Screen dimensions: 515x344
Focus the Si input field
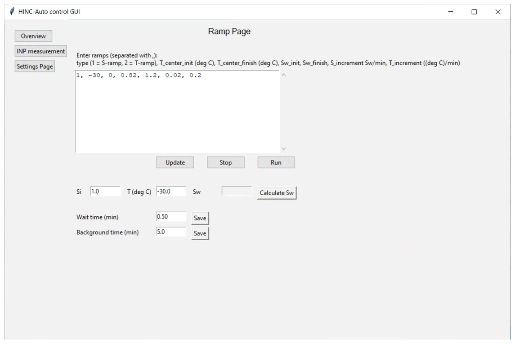[105, 192]
